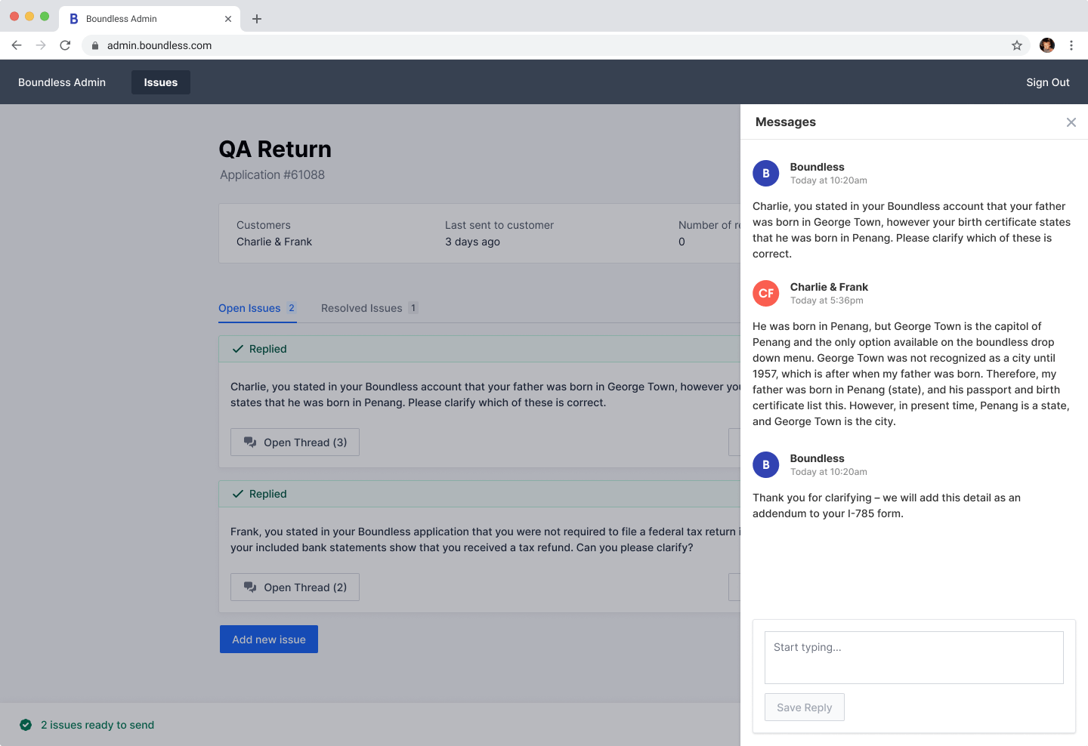Open a new browser tab
1088x746 pixels.
pyautogui.click(x=257, y=19)
